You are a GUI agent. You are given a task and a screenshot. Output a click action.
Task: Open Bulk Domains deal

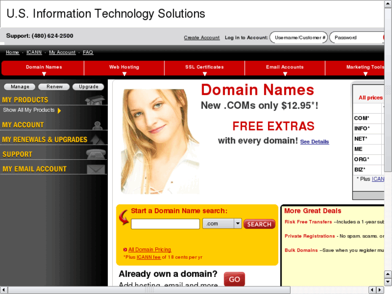click(301, 250)
